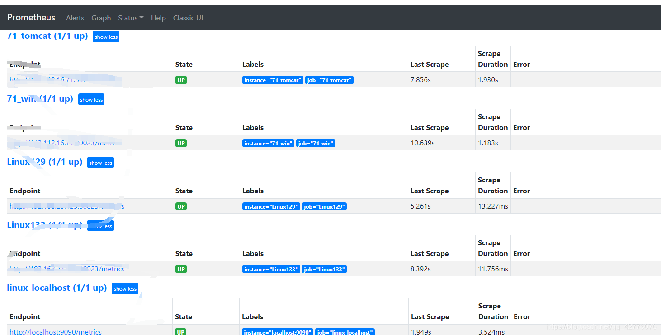Click the Last Scrape header in 71_tomcat table
Image resolution: width=661 pixels, height=335 pixels.
pyautogui.click(x=430, y=65)
